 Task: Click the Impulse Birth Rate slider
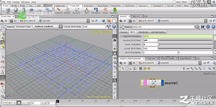(186, 40)
